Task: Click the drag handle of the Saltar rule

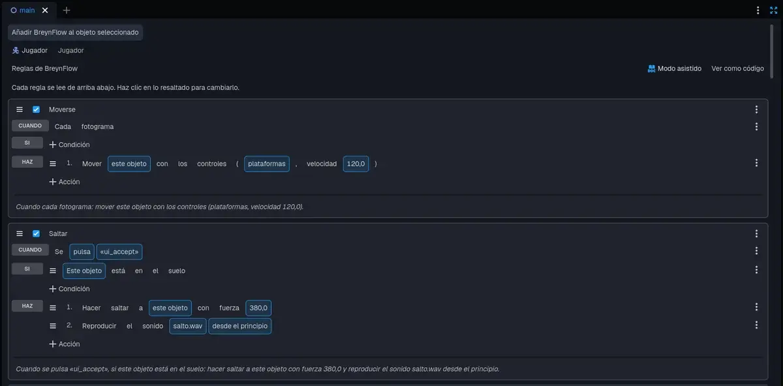Action: pos(20,233)
